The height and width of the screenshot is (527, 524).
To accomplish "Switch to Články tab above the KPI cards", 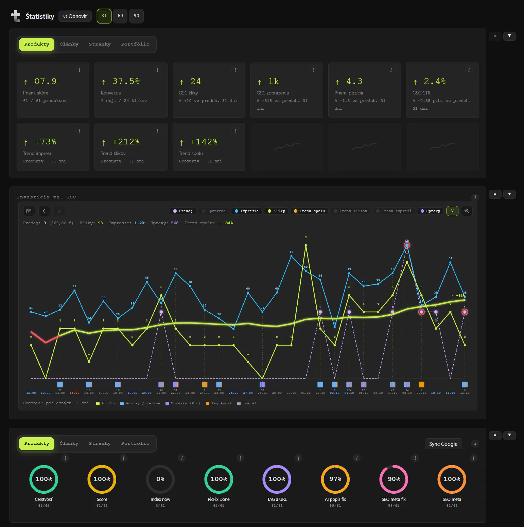I will [x=69, y=44].
